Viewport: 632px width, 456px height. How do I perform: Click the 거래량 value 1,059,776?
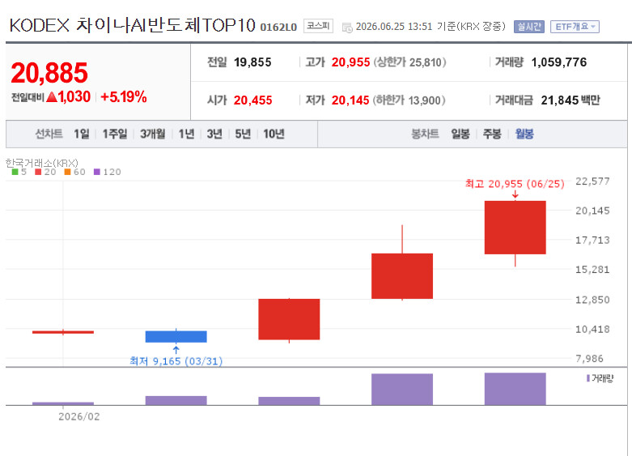(558, 62)
